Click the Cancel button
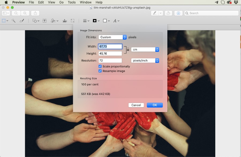The height and width of the screenshot is (157, 241). tap(136, 105)
